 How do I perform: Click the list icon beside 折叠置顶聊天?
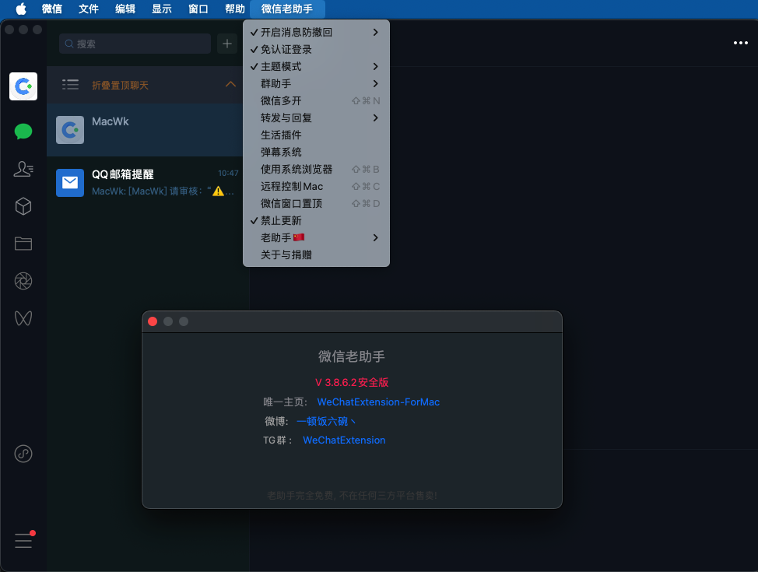point(70,85)
